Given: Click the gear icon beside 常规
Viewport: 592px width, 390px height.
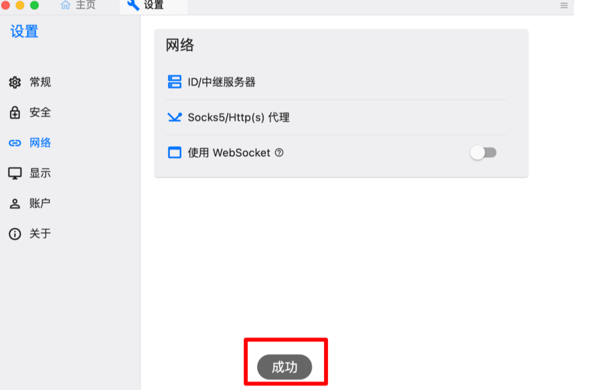Looking at the screenshot, I should [15, 82].
